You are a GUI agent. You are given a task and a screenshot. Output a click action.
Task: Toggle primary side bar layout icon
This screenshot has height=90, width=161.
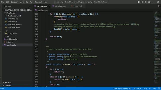click(139, 2)
